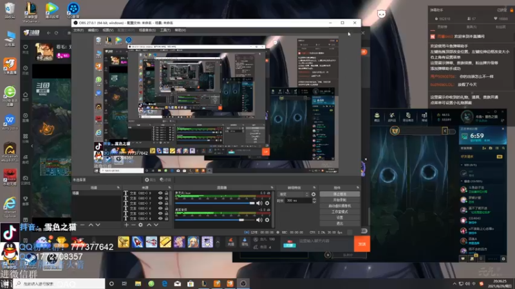
Task: Click 停止推流 stop streaming button
Action: coord(340,194)
